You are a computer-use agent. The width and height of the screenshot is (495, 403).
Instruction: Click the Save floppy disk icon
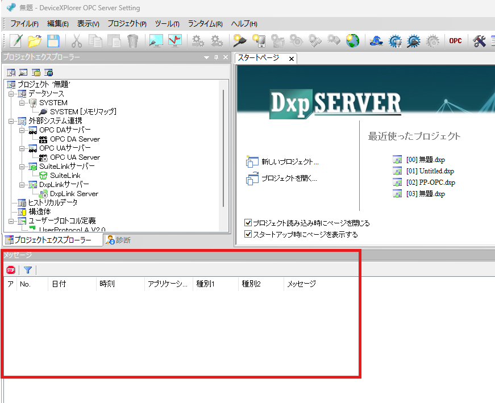coord(53,40)
